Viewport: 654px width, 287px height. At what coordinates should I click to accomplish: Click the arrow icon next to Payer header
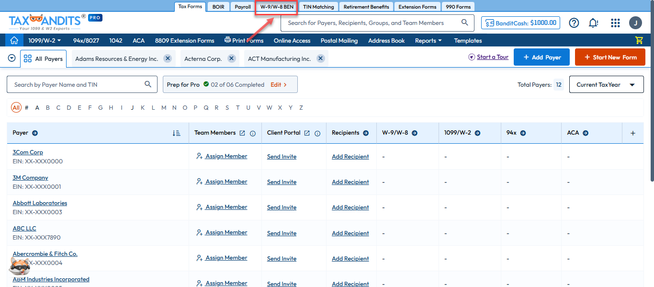pos(35,133)
